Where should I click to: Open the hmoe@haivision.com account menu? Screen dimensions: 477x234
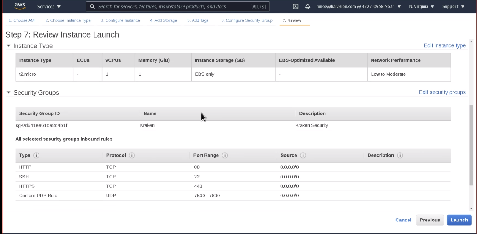pos(356,6)
